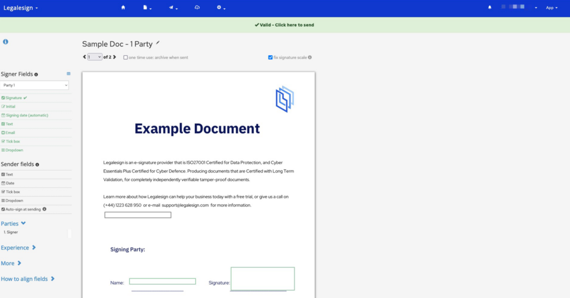Click info icon next to Sender fields
Image resolution: width=570 pixels, height=298 pixels.
coord(37,164)
